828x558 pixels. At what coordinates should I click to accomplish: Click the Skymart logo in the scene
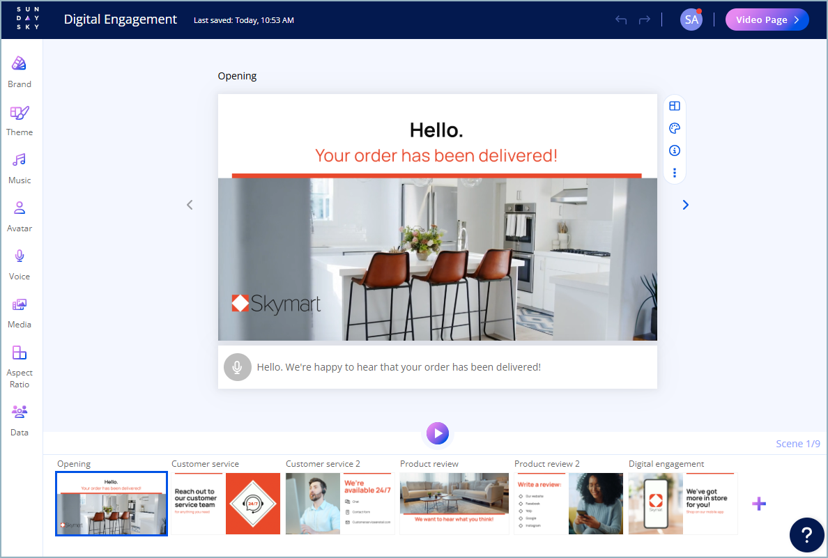click(x=276, y=304)
